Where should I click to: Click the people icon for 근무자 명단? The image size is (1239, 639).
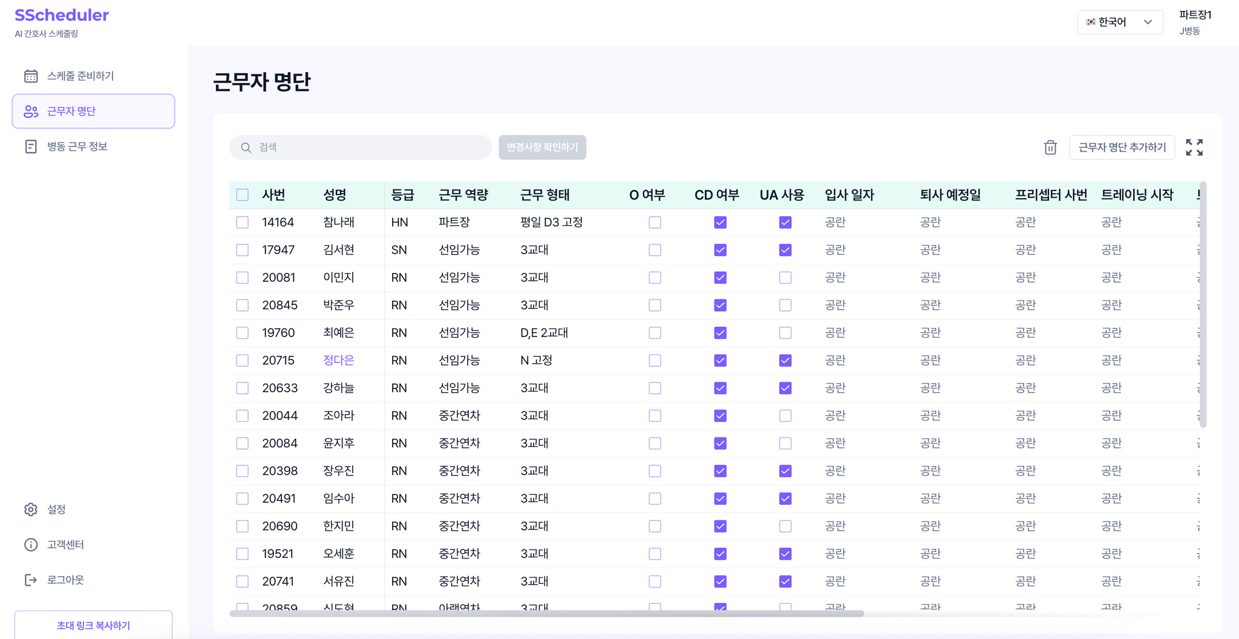pos(31,111)
